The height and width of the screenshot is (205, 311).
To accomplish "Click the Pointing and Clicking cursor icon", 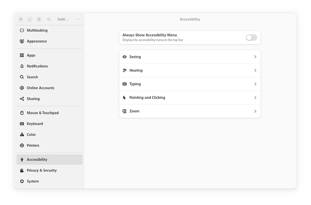I will (x=125, y=98).
